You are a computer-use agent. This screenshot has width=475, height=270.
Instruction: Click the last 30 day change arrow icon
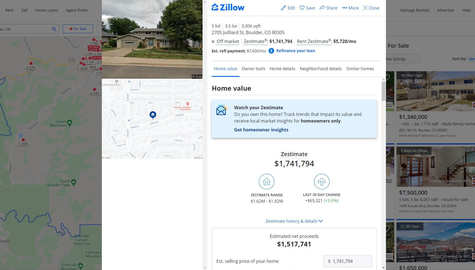[322, 182]
